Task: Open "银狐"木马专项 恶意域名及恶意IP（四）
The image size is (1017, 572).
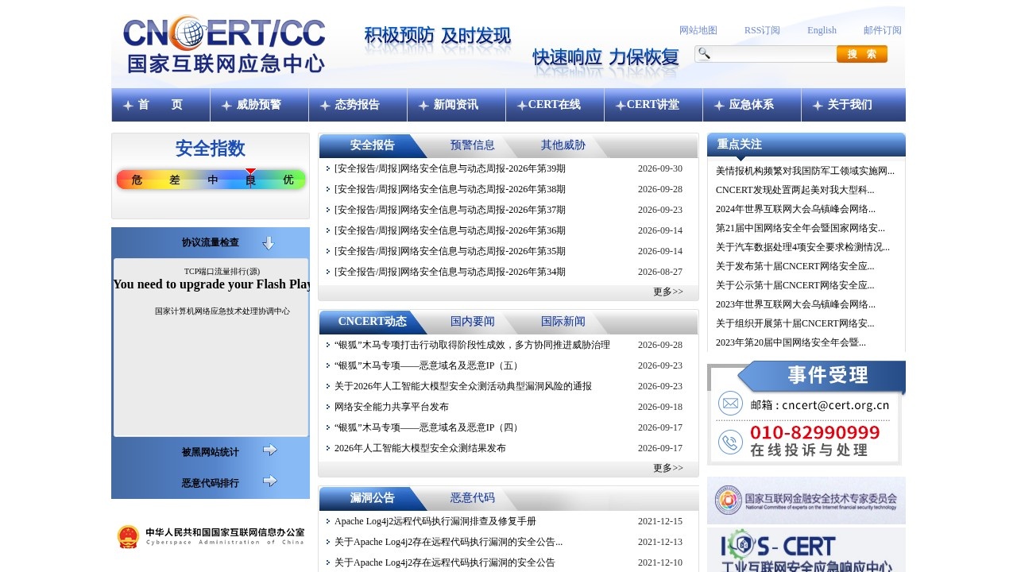Action: [428, 427]
